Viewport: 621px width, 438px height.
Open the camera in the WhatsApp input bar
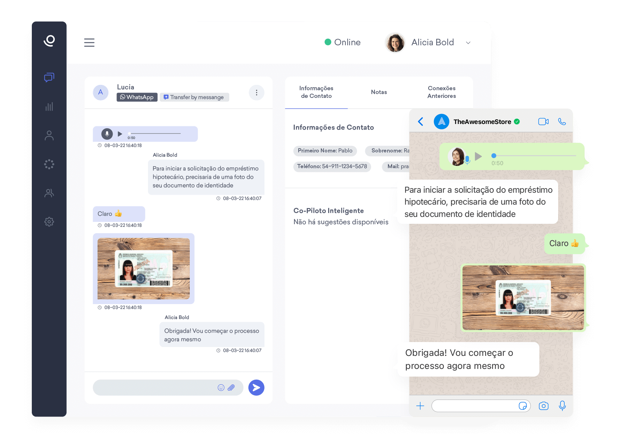[543, 405]
